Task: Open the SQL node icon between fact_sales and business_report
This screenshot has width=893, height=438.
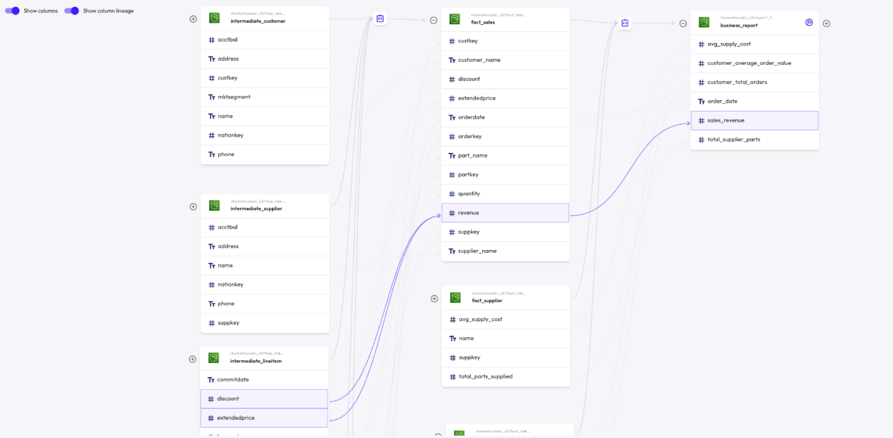Action: pos(625,23)
